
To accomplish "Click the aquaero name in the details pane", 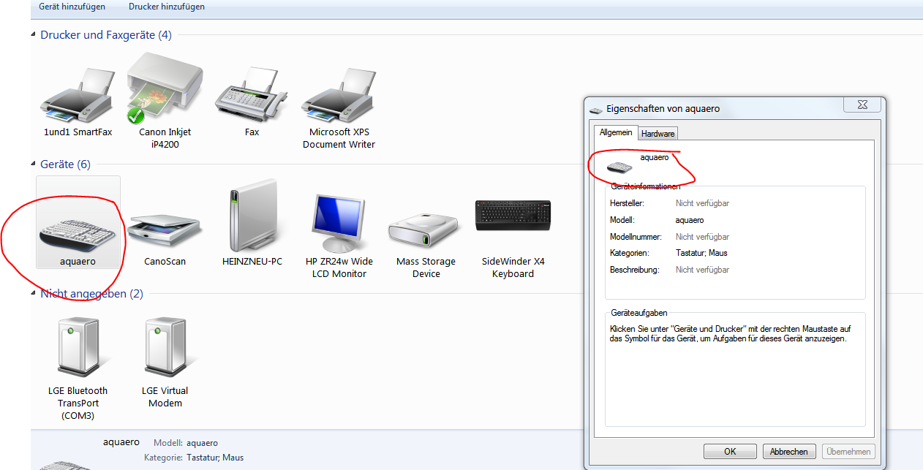I will (121, 442).
